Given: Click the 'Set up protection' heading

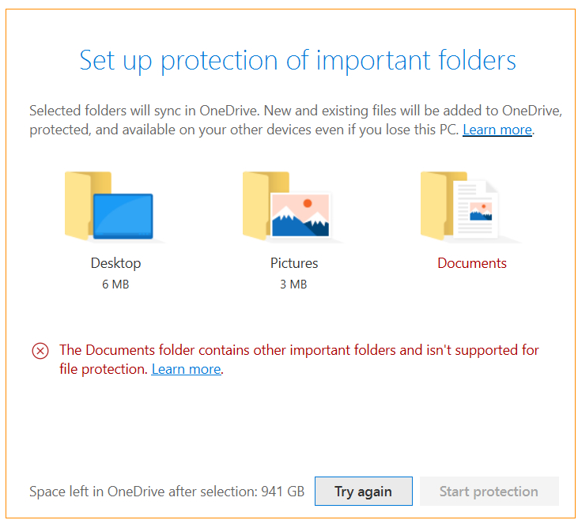Looking at the screenshot, I should click(x=298, y=61).
